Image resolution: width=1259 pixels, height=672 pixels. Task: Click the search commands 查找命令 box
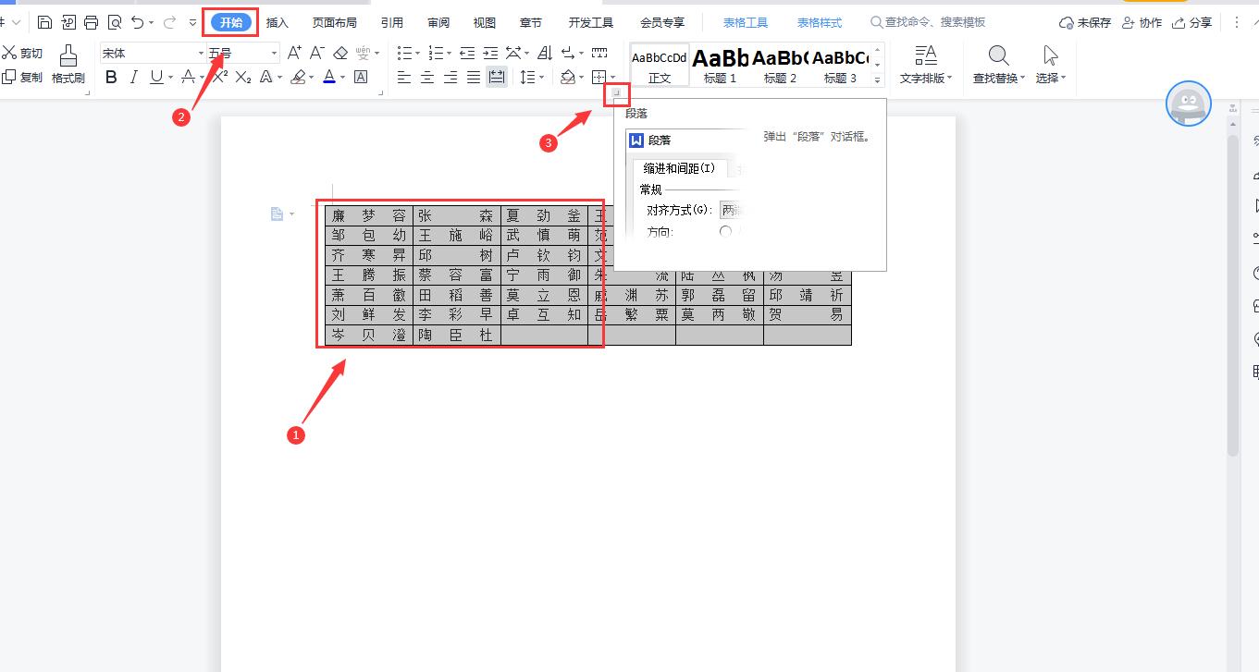click(928, 22)
